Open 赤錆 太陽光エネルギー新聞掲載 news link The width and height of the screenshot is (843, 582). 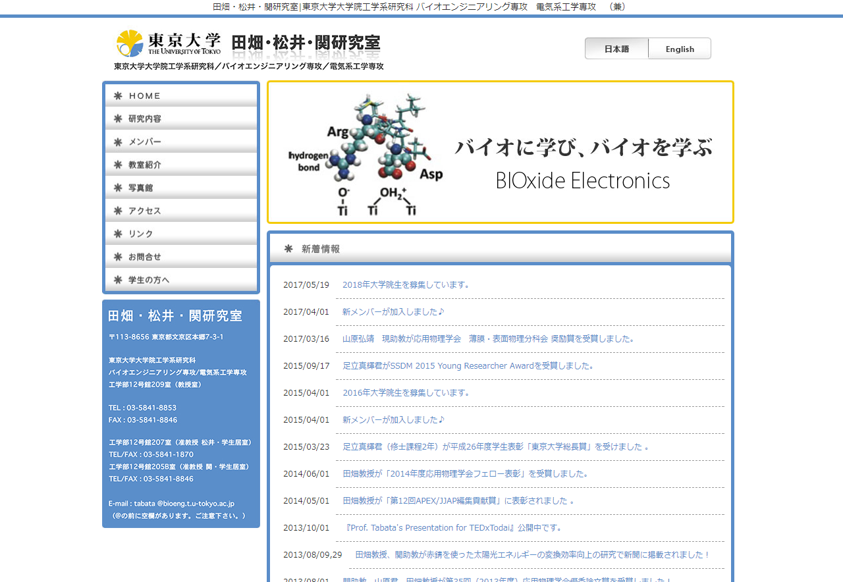(x=533, y=555)
